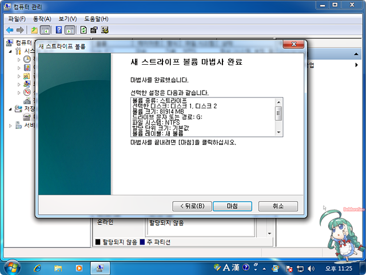366x275 pixels.
Task: Toggle the show/hide console tree button
Action: pos(45,30)
